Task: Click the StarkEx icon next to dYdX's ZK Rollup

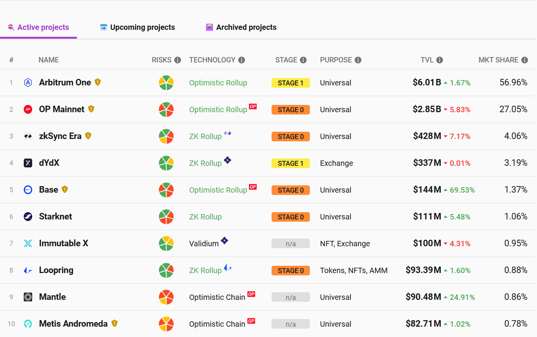Action: (x=228, y=160)
